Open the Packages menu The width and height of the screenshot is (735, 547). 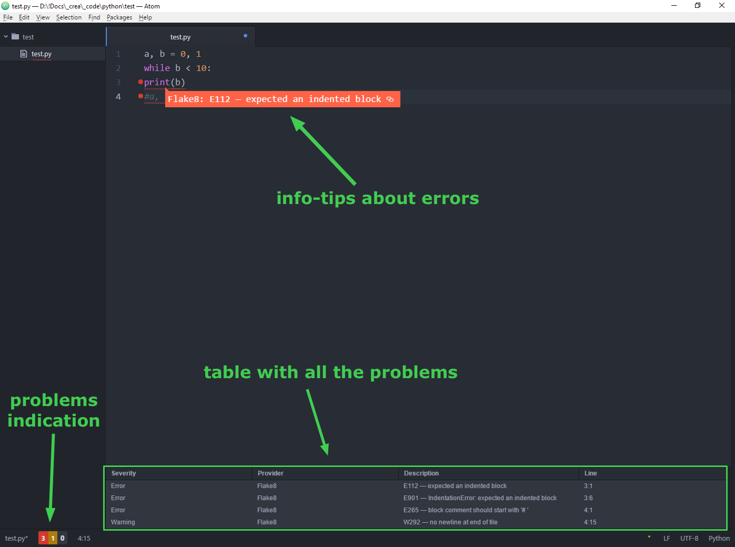[119, 17]
